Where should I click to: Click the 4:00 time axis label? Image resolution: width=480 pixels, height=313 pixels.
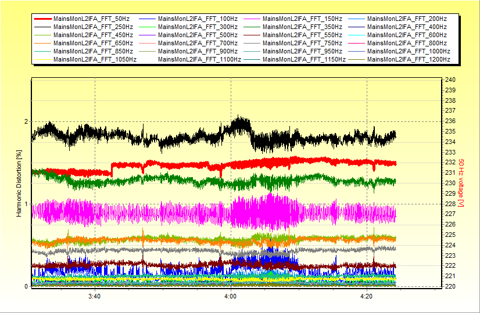coord(231,296)
